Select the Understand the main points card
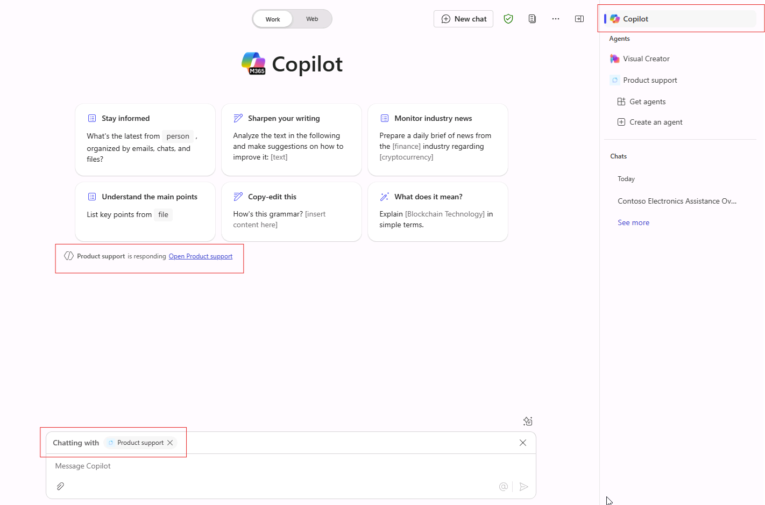Image resolution: width=765 pixels, height=505 pixels. point(145,212)
